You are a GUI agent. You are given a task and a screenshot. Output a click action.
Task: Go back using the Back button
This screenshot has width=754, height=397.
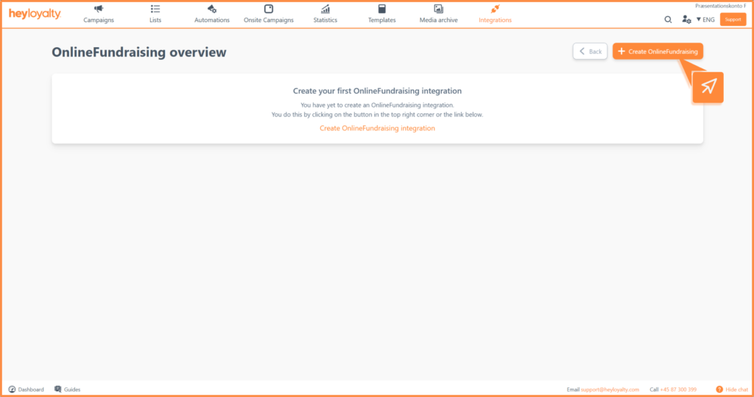click(590, 52)
